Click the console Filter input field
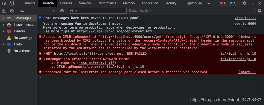 [x=98, y=11]
